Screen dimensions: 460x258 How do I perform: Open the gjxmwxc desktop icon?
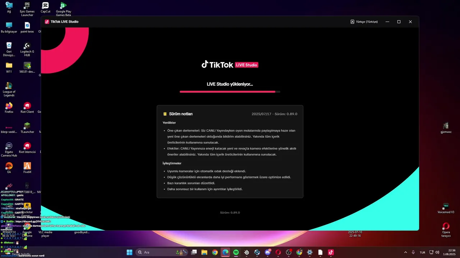[446, 128]
